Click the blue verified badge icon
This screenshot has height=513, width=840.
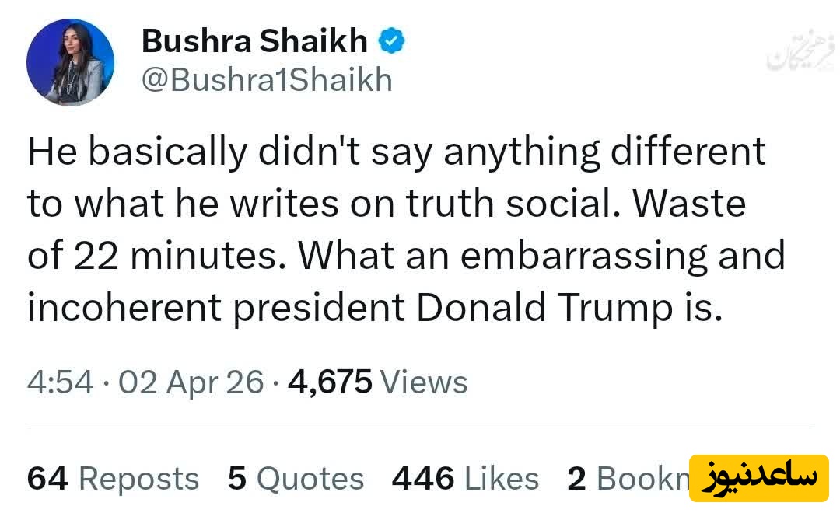pyautogui.click(x=391, y=41)
